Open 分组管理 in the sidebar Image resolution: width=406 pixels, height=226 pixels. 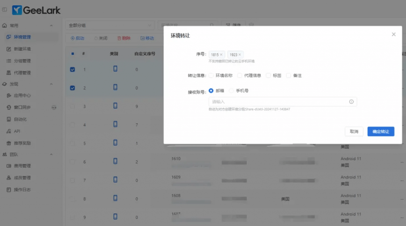pos(22,61)
